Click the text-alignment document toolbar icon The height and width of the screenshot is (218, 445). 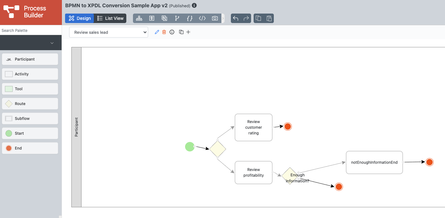click(x=152, y=18)
